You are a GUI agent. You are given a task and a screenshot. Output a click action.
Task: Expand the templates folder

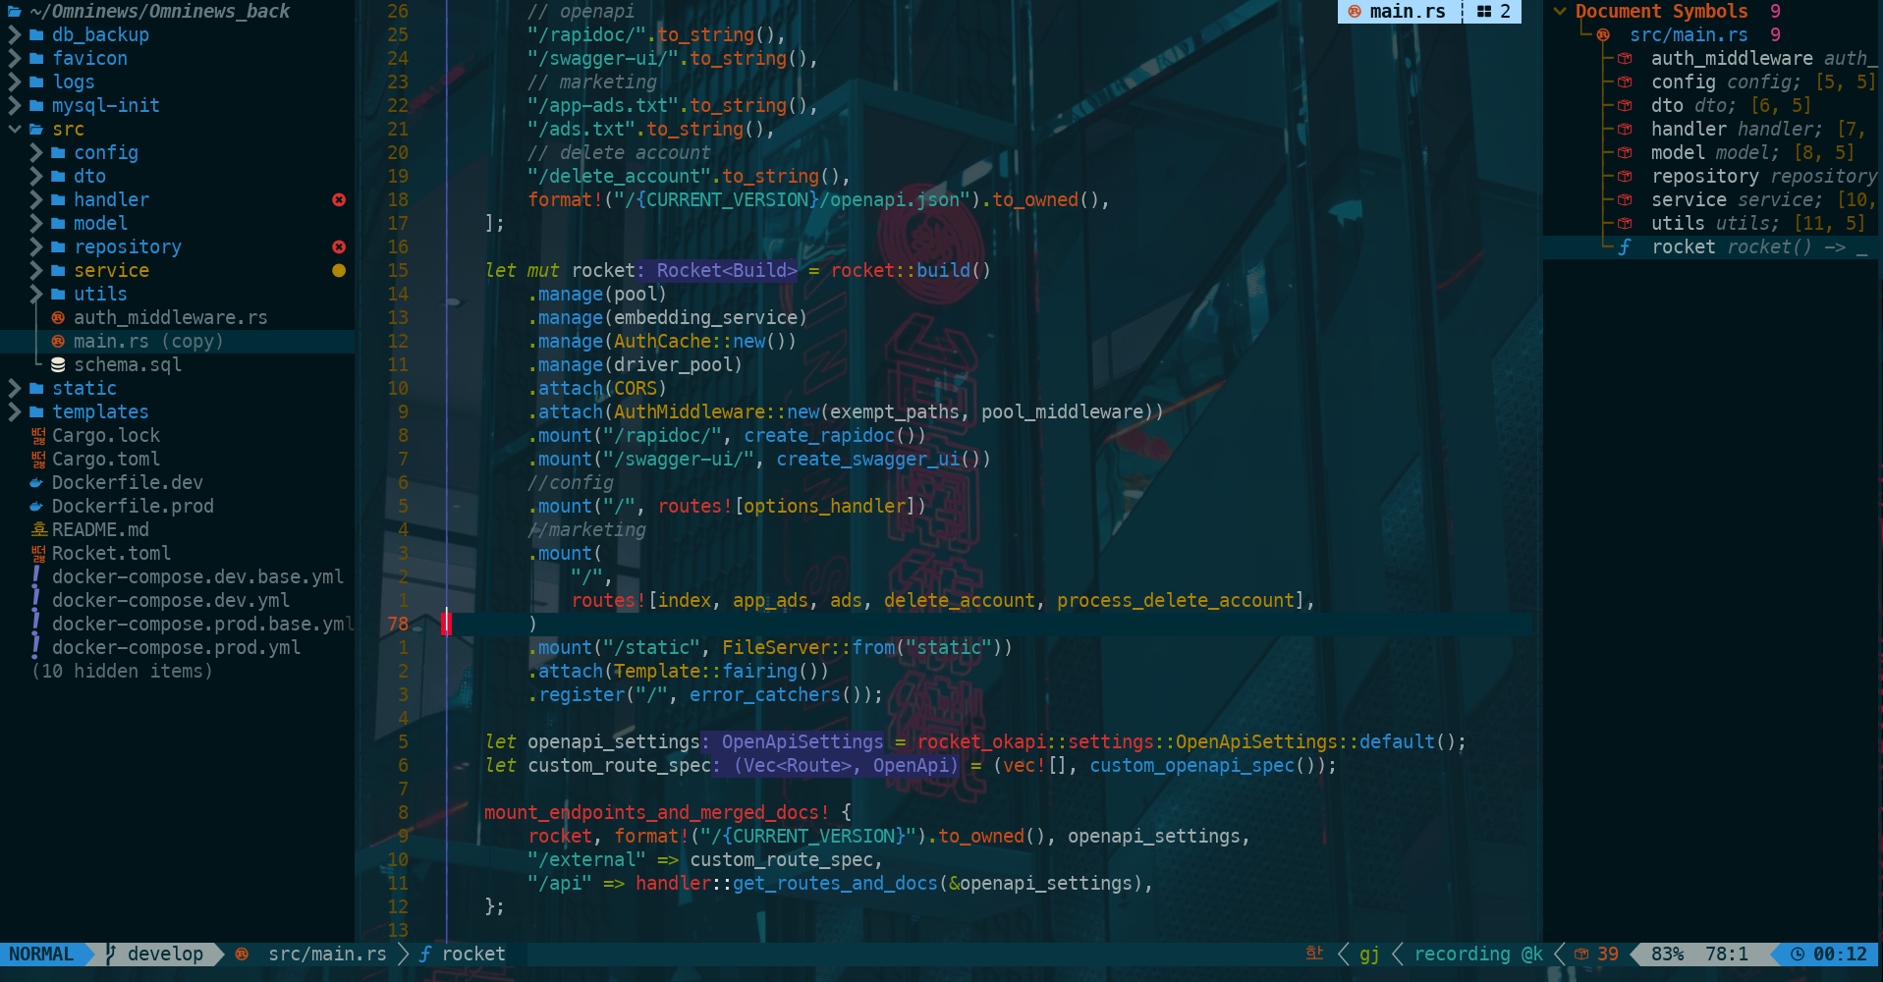click(x=15, y=412)
